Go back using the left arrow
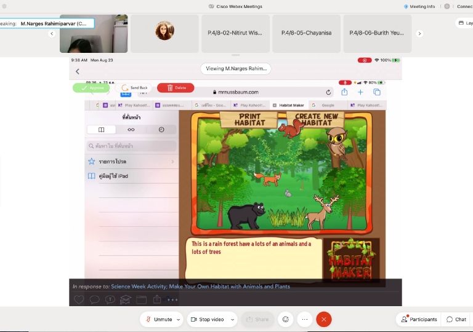The image size is (473, 332). click(78, 71)
